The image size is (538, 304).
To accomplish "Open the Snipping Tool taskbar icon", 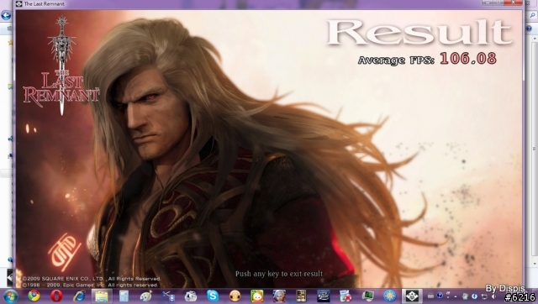I will coord(168,296).
